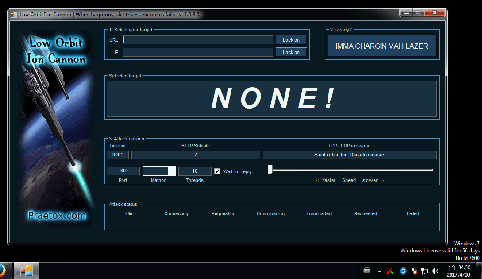Open the taskbar clock showing 04:56
The width and height of the screenshot is (482, 279).
pyautogui.click(x=459, y=271)
